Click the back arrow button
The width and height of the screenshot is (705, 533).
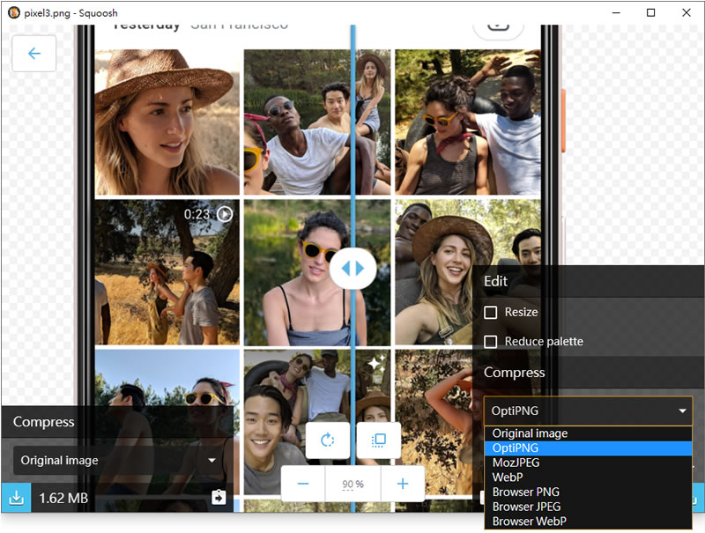[34, 54]
